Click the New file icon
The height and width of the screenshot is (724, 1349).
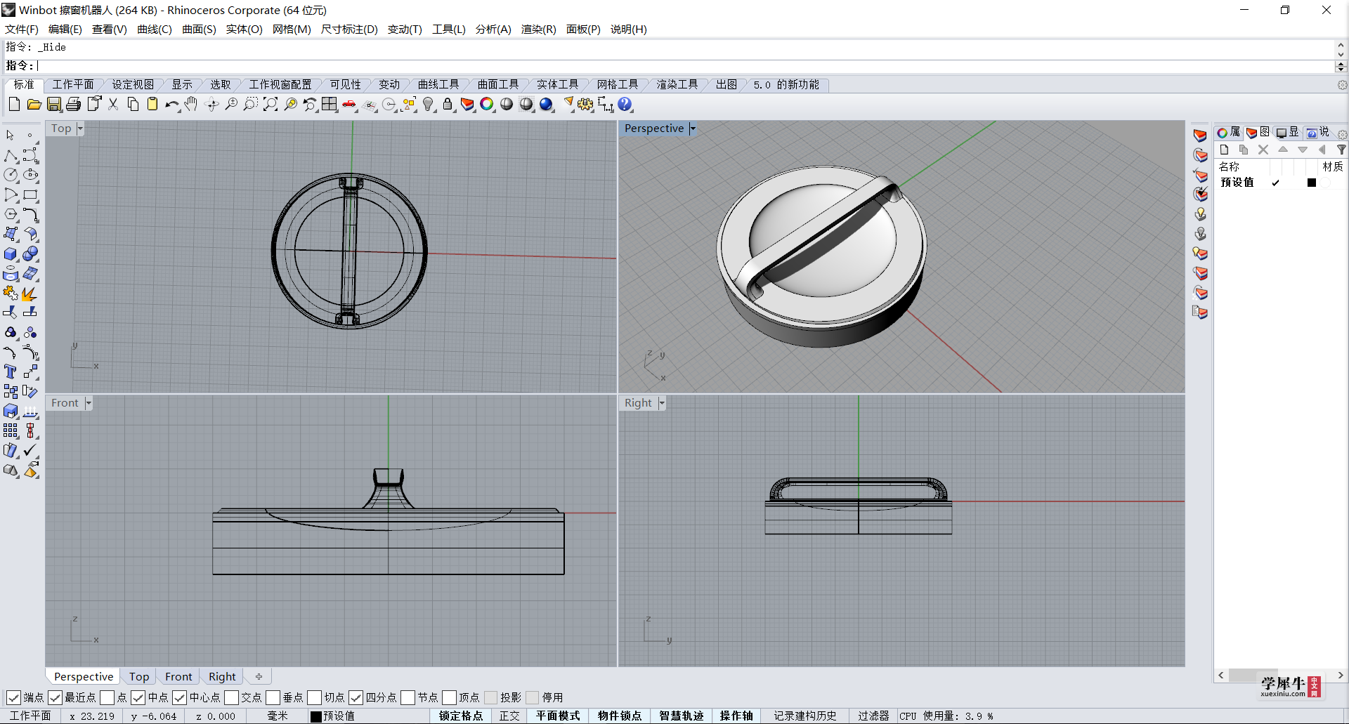[14, 105]
